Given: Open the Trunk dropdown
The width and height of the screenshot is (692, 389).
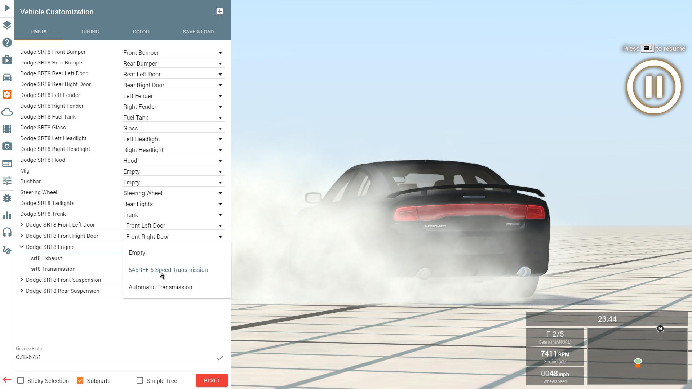Looking at the screenshot, I should 173,215.
